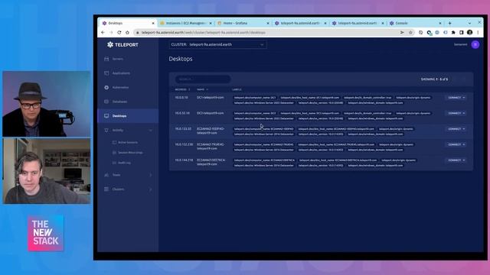The width and height of the screenshot is (490, 275).
Task: Collapse the Activity section in the sidebar
Action: tap(150, 130)
